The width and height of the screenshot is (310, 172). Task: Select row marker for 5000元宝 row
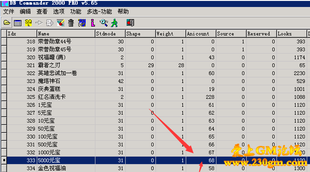point(4,160)
